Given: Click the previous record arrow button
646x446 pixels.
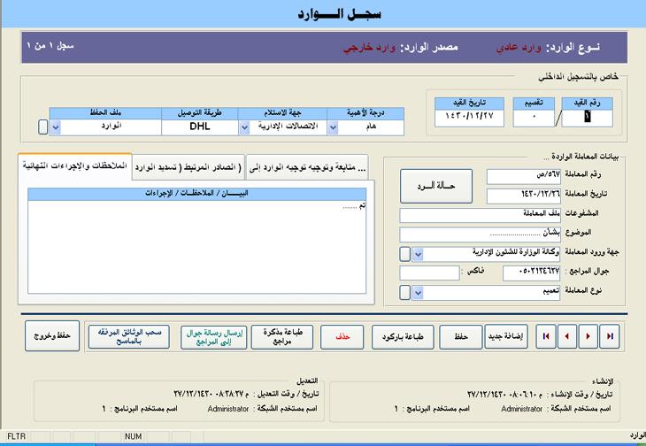Looking at the screenshot, I should [567, 336].
